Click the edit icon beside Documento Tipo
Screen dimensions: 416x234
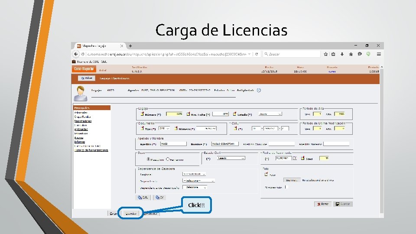click(142, 128)
